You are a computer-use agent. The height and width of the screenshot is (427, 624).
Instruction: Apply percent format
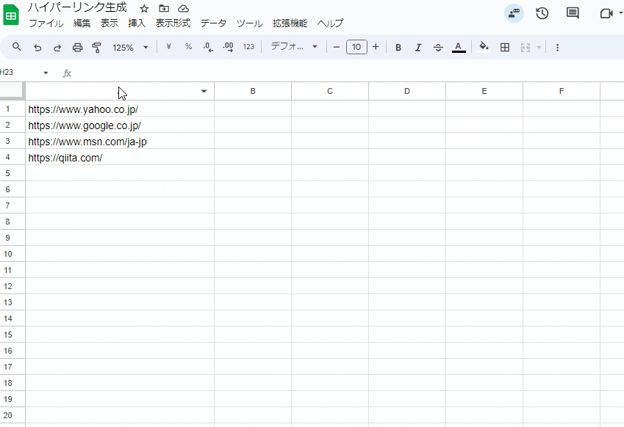188,47
